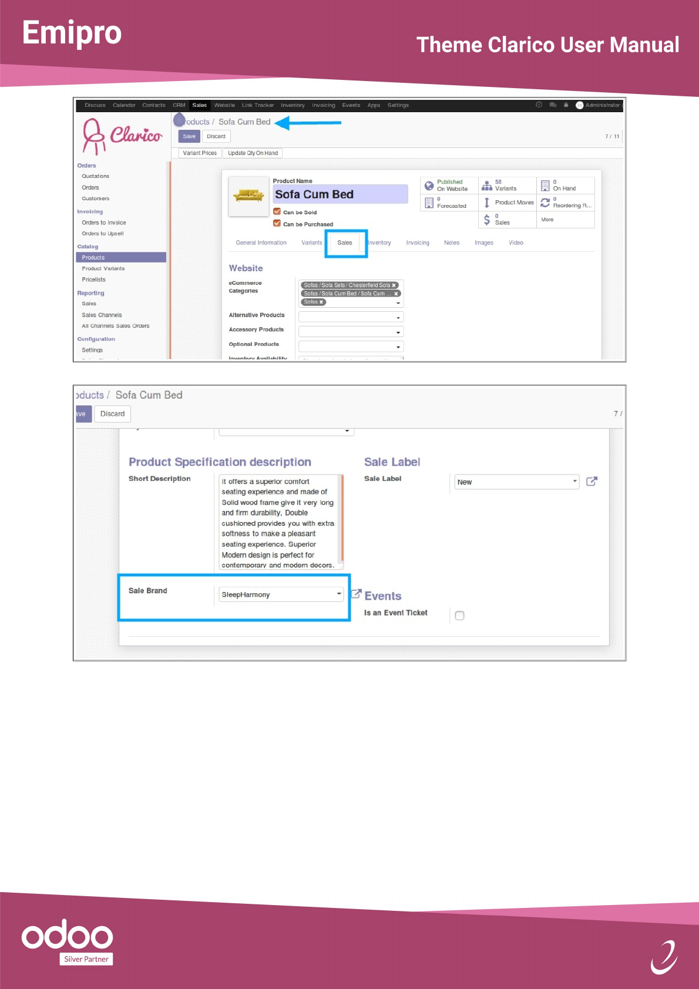This screenshot has height=989, width=699.
Task: Open Customers in the sidebar
Action: (x=96, y=199)
